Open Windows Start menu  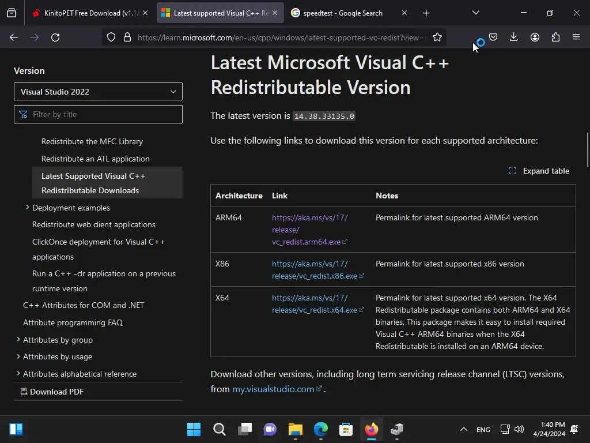click(x=194, y=429)
